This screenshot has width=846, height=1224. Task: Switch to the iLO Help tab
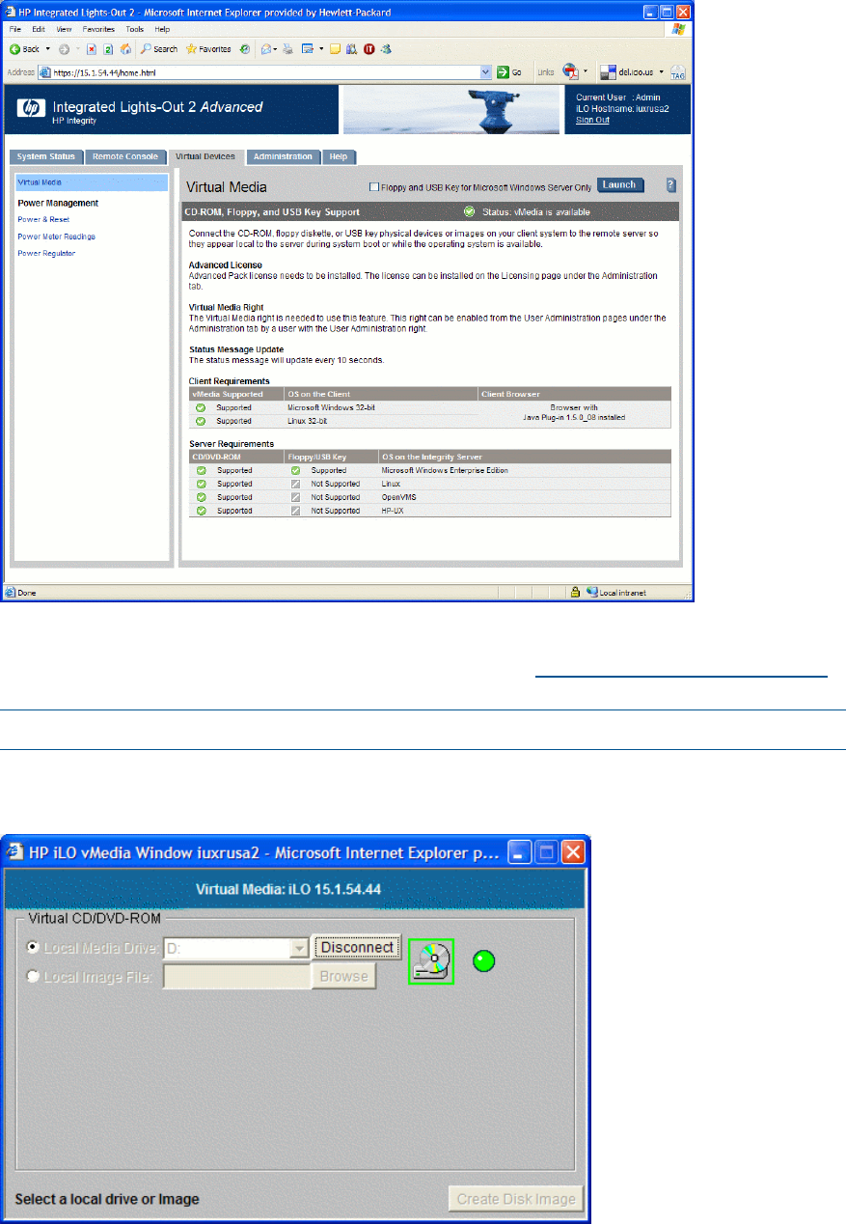pyautogui.click(x=339, y=156)
